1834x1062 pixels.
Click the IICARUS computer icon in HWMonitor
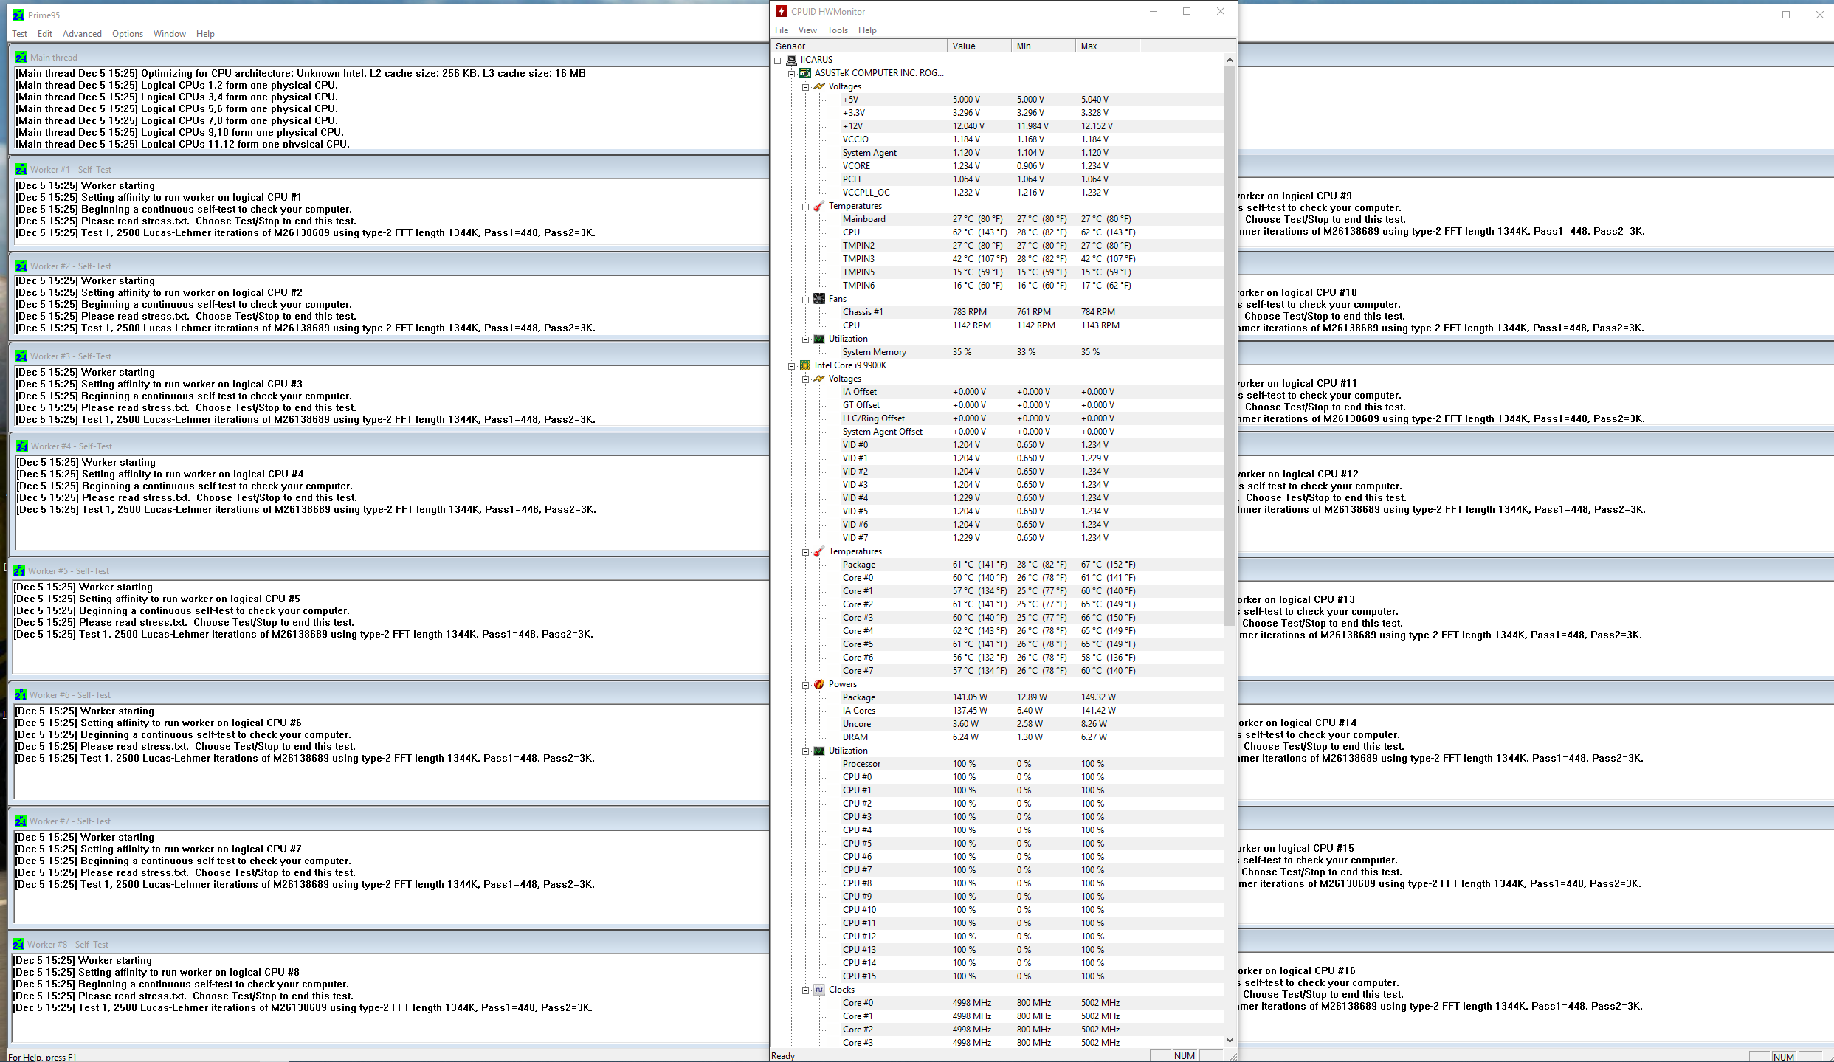(792, 60)
